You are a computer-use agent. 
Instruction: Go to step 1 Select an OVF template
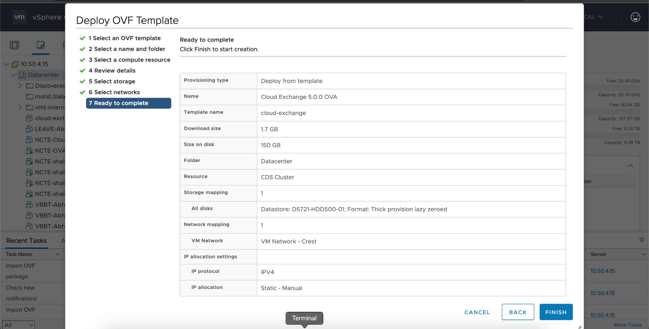[125, 38]
